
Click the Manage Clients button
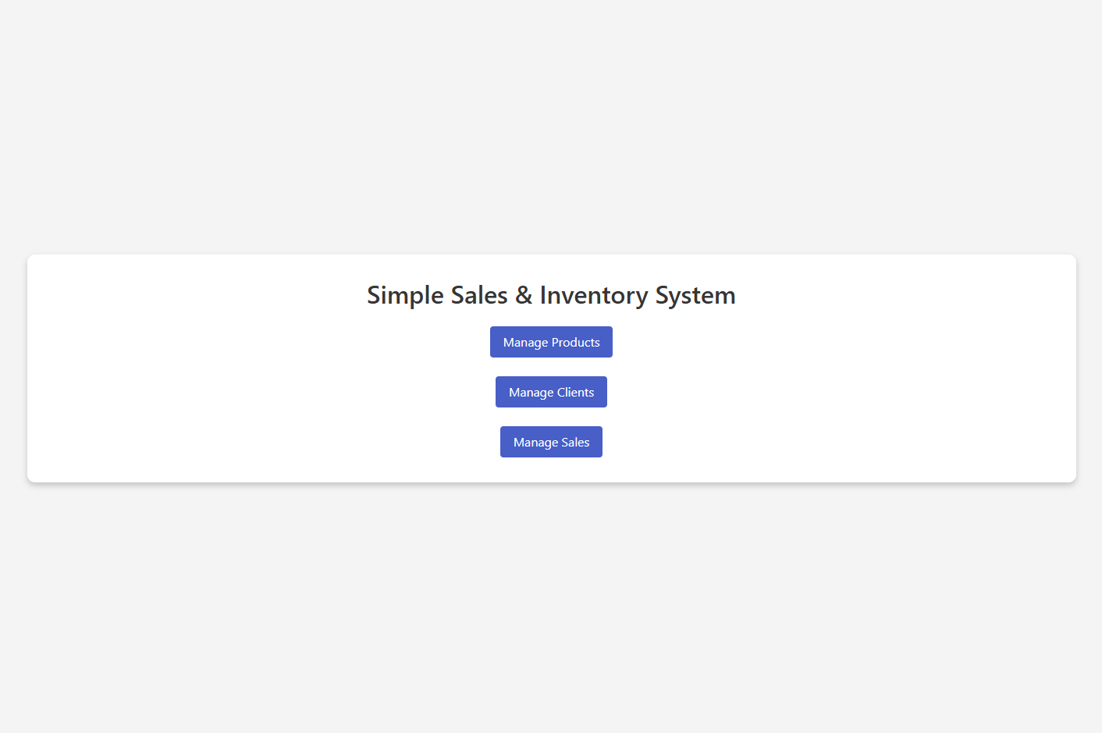[551, 392]
